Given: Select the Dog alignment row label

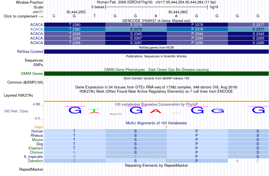Looking at the screenshot, I should [40, 144].
